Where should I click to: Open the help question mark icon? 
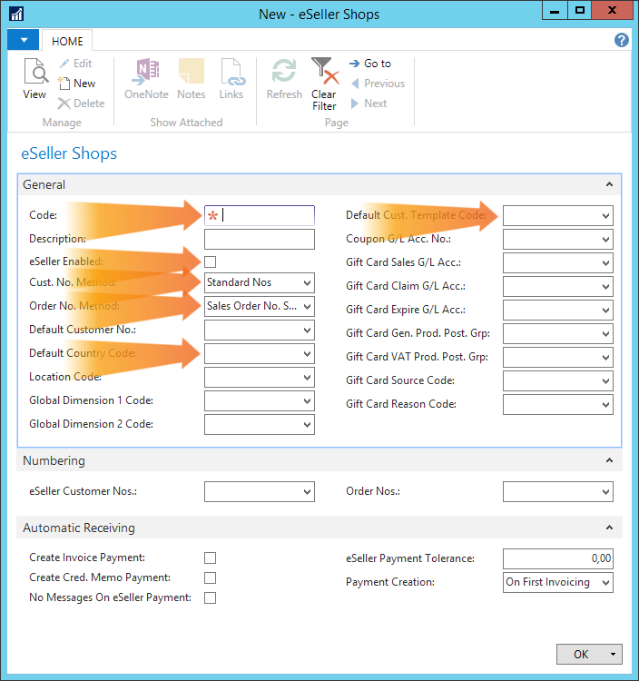point(622,40)
